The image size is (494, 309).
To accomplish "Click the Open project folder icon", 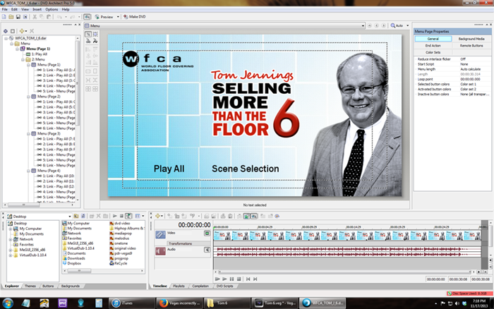I will pos(11,17).
